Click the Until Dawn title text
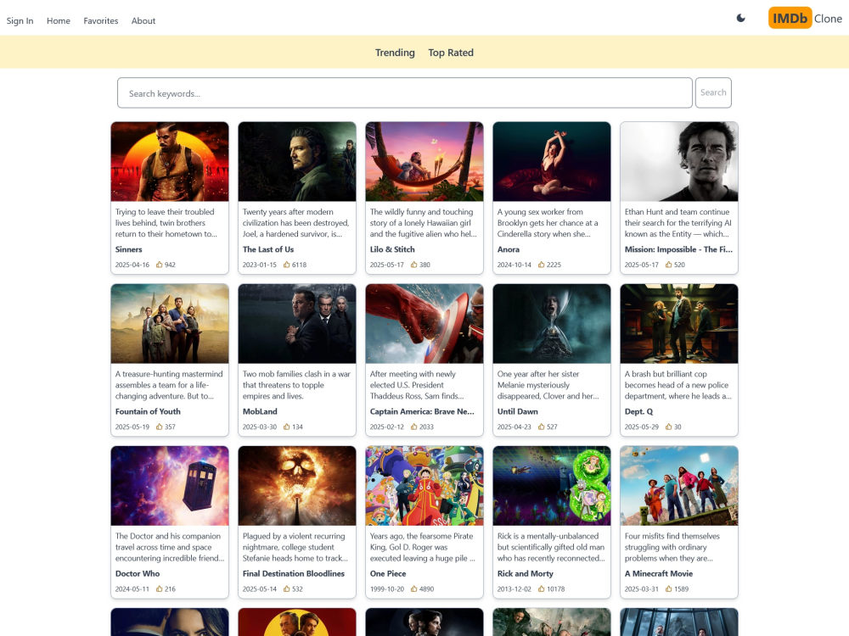This screenshot has width=849, height=636. pos(518,411)
